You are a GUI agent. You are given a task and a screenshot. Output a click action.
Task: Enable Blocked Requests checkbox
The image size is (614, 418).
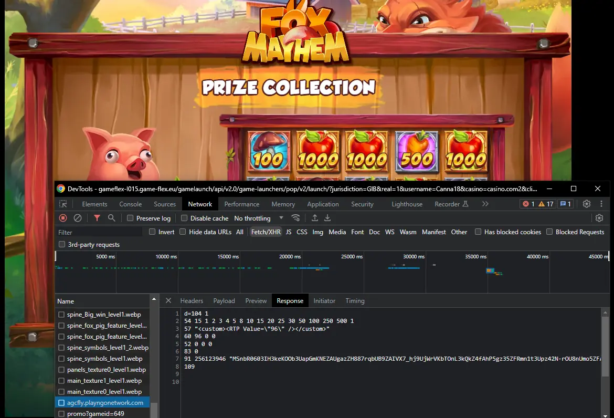pyautogui.click(x=549, y=232)
